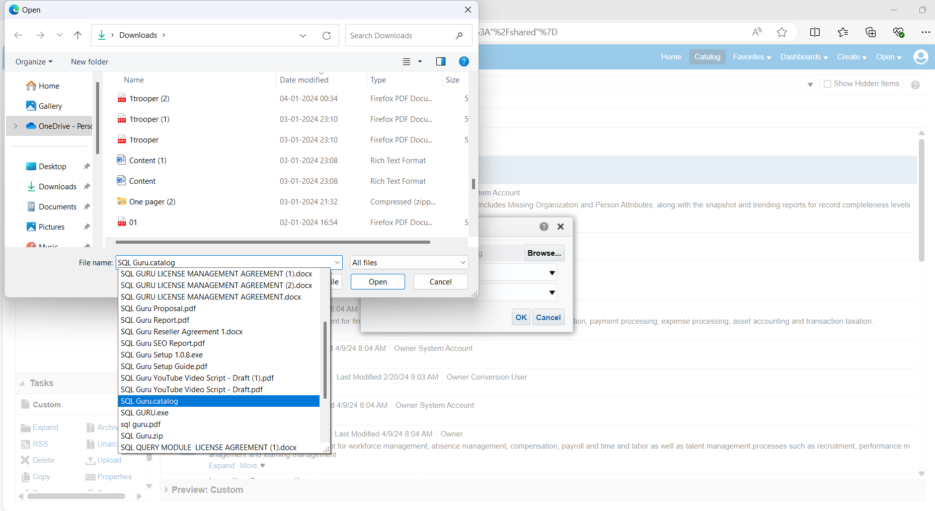The height and width of the screenshot is (511, 935).
Task: Choose SQL Guru.zip suggestion
Action: click(219, 436)
